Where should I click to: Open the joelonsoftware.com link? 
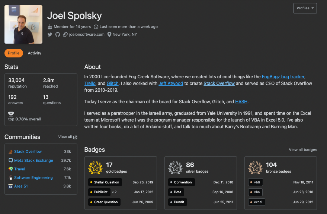pos(87,34)
